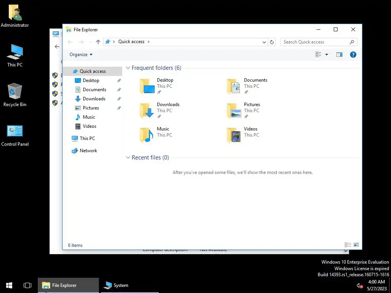The height and width of the screenshot is (293, 391).
Task: Select the Recycle Bin desktop icon
Action: pyautogui.click(x=15, y=95)
